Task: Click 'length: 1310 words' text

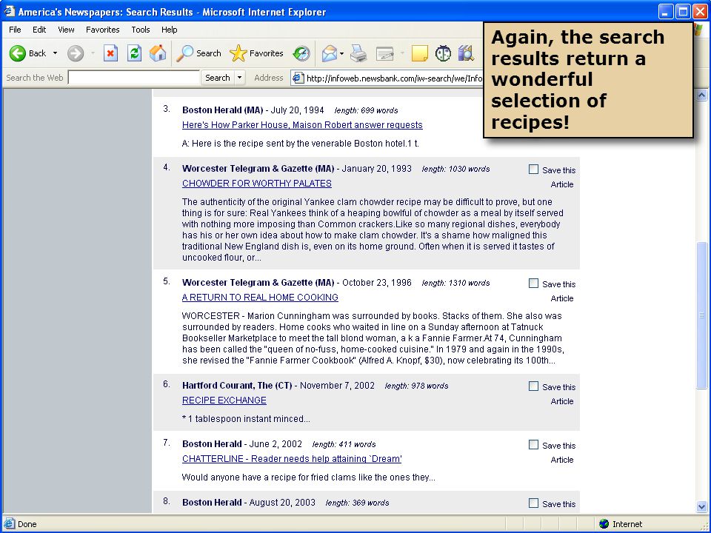Action: (x=455, y=283)
